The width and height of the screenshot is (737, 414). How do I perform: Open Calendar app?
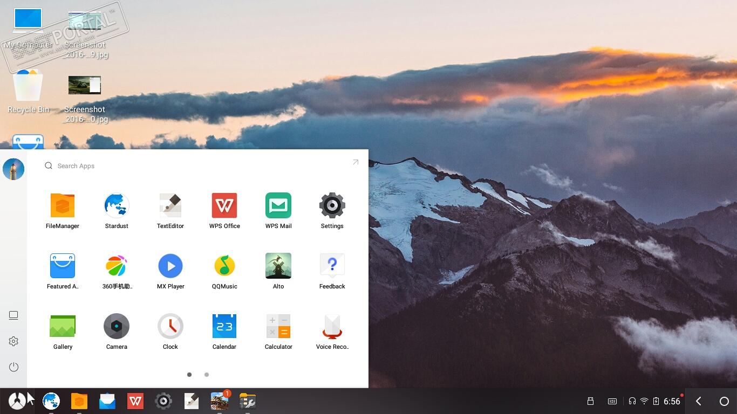point(224,332)
